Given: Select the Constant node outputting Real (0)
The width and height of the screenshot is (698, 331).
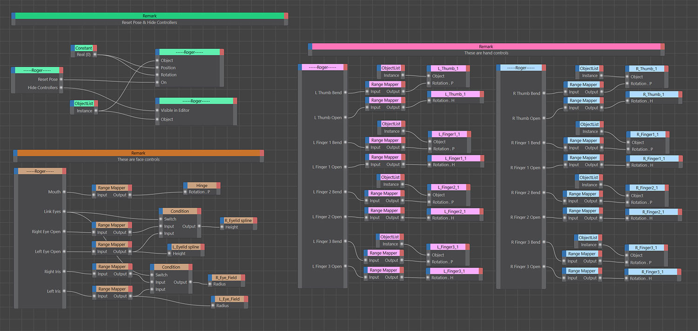Looking at the screenshot, I should pyautogui.click(x=84, y=48).
